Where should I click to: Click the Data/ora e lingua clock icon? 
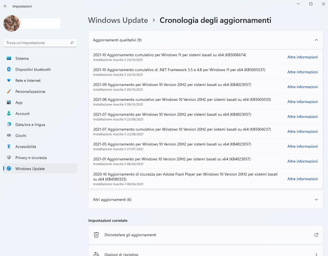pos(9,125)
